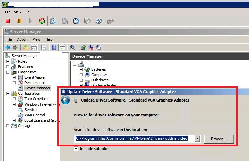Expand the Roles tree node
The height and width of the screenshot is (161, 249).
click(8, 61)
